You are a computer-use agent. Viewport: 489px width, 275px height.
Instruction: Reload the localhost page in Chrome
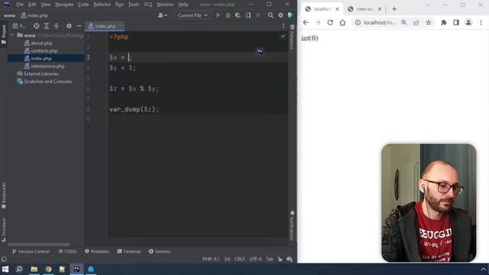point(330,22)
